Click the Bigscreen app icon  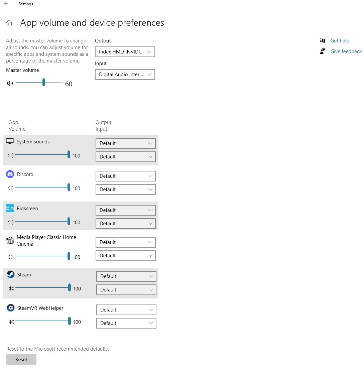[10, 208]
